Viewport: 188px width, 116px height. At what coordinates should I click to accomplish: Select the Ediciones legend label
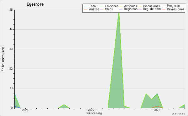[112, 6]
